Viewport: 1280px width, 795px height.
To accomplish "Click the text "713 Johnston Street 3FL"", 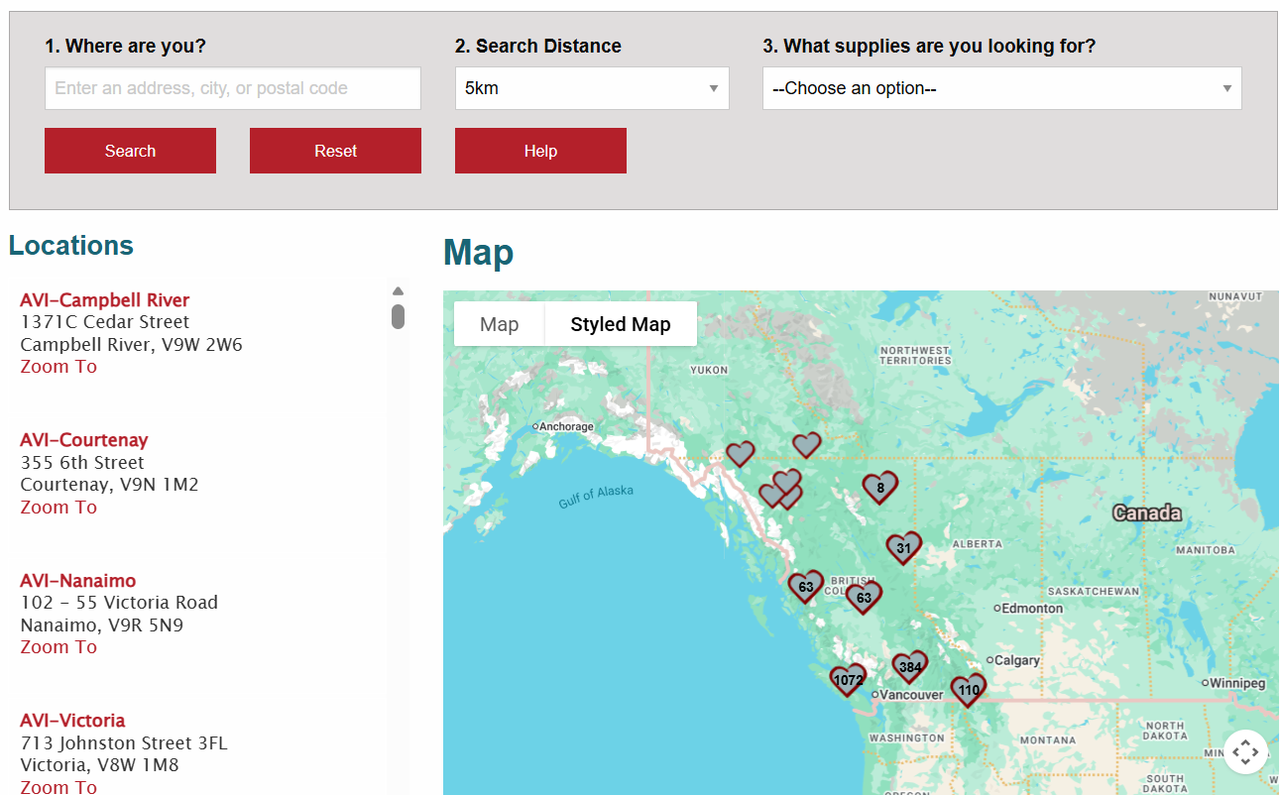I will [124, 743].
